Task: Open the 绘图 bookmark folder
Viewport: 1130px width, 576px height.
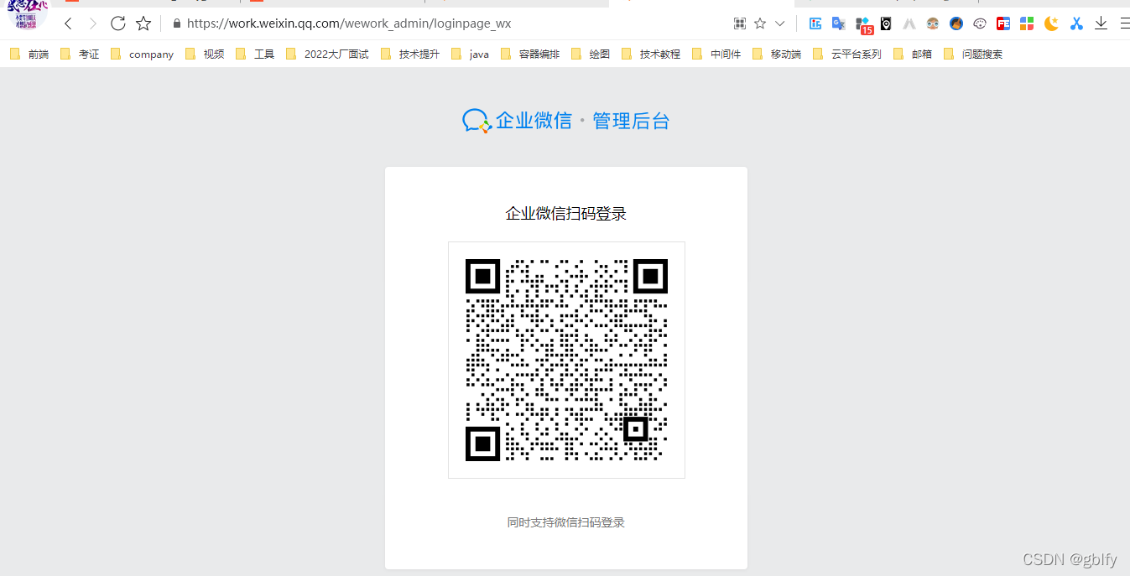Action: (591, 54)
